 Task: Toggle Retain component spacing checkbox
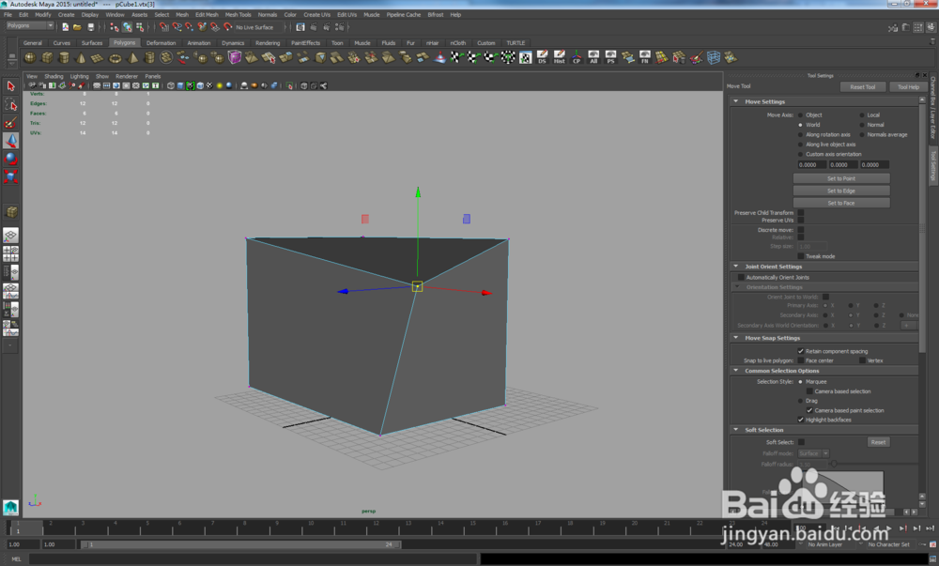point(801,351)
